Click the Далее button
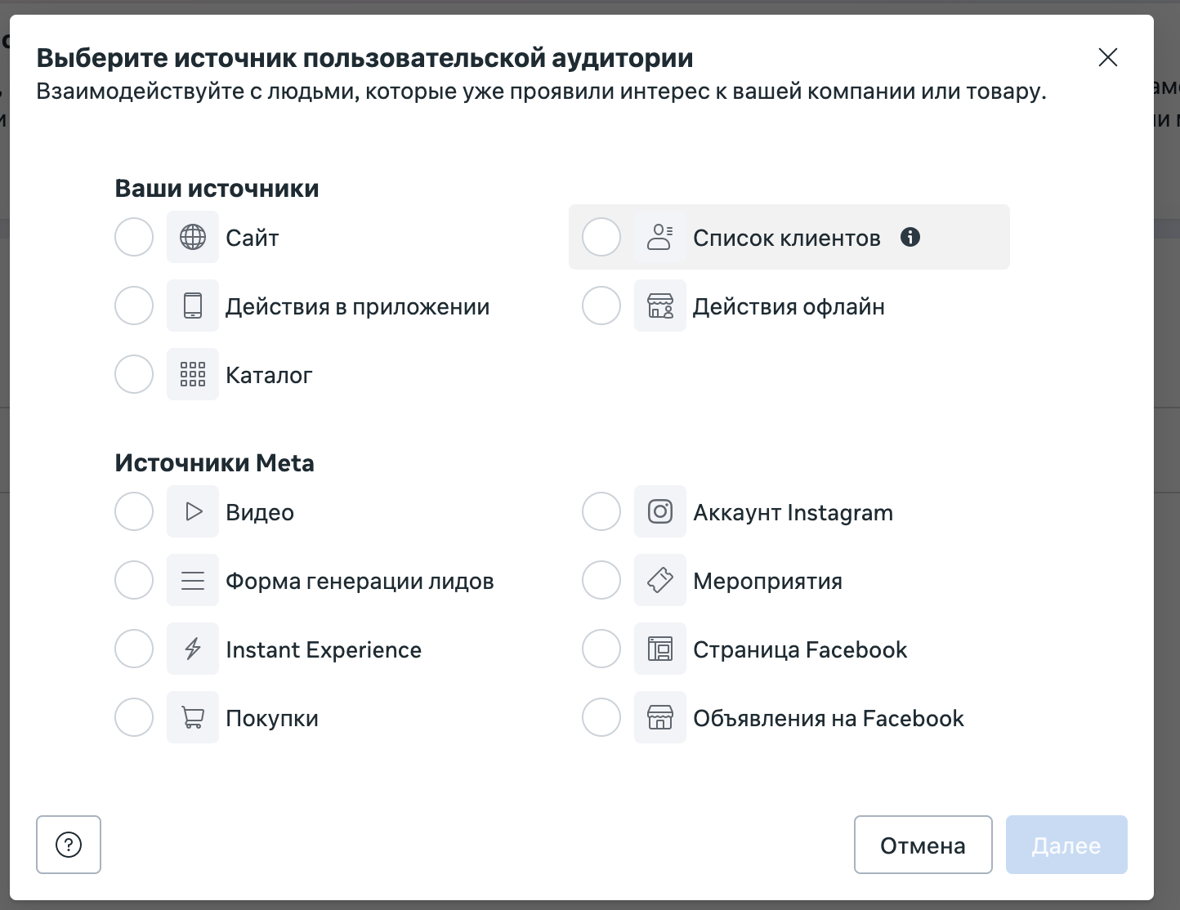 coord(1067,845)
